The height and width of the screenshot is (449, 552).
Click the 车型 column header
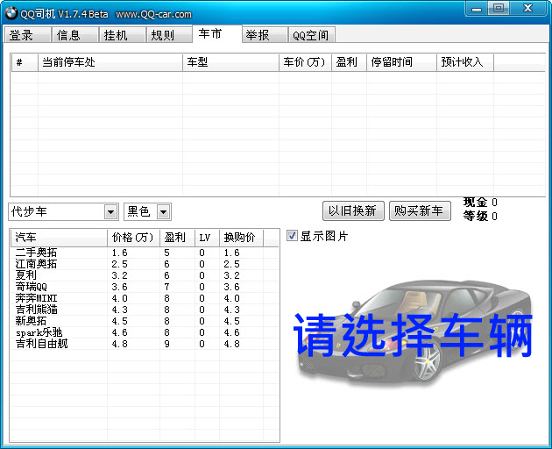(230, 62)
